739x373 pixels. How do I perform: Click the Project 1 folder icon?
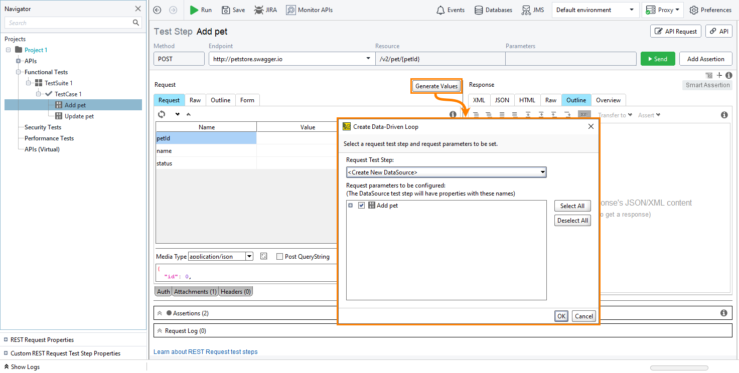19,50
